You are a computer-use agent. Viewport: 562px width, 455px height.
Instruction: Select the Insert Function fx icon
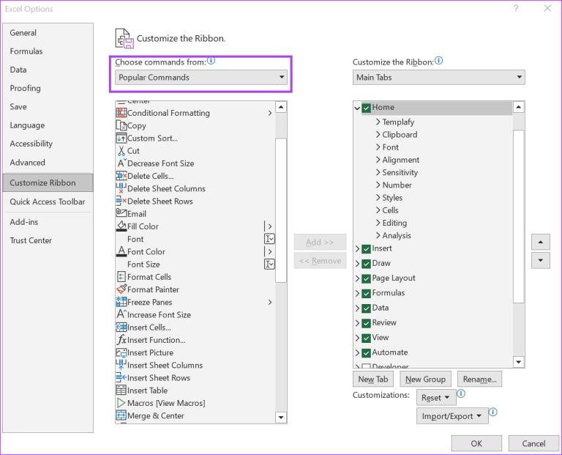tap(121, 340)
